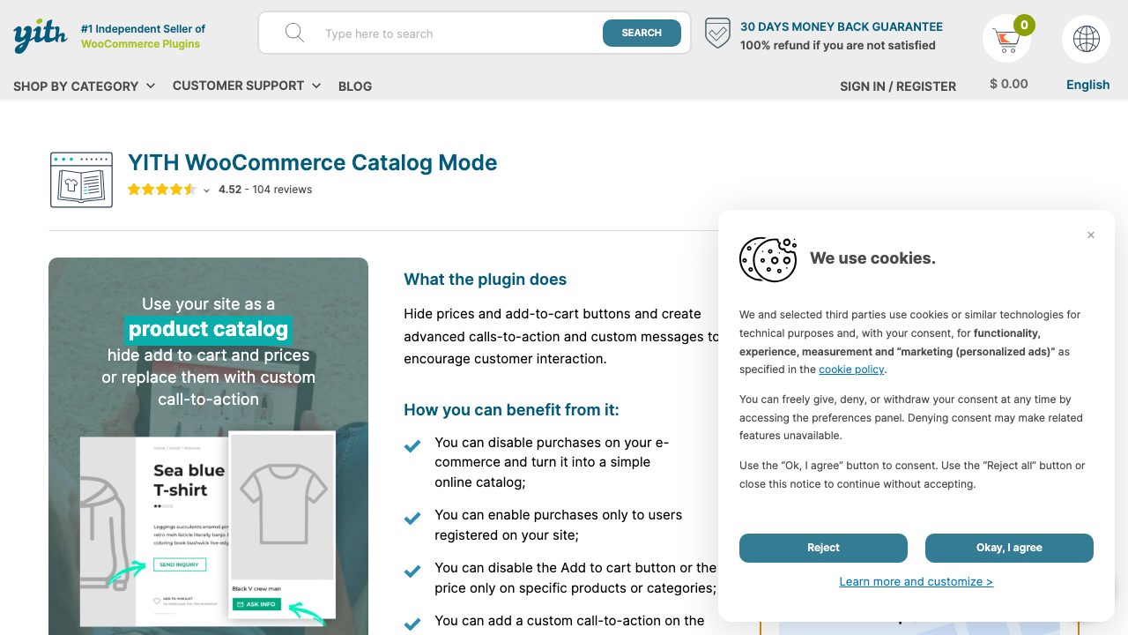Dismiss the cookie notice with the X
Viewport: 1128px width, 635px height.
point(1091,235)
